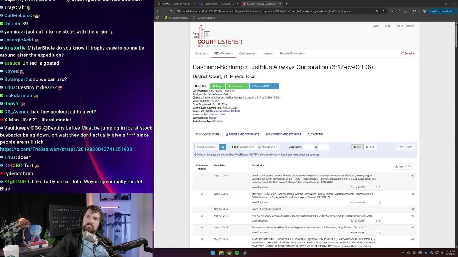458x257 pixels.
Task: Expand the Judges menu
Action: pos(269,54)
